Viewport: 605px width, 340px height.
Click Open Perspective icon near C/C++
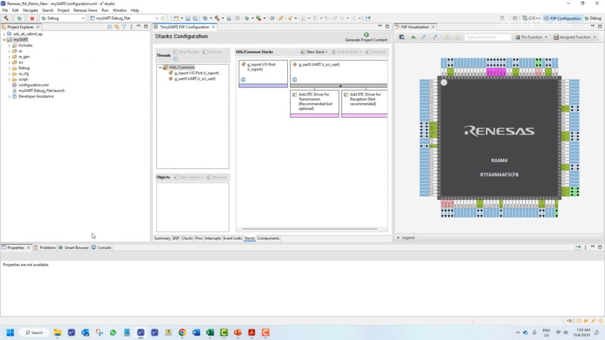[515, 18]
